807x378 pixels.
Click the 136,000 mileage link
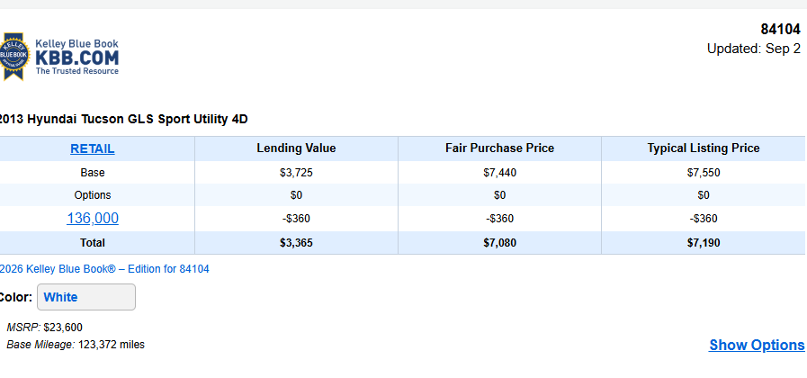click(93, 219)
